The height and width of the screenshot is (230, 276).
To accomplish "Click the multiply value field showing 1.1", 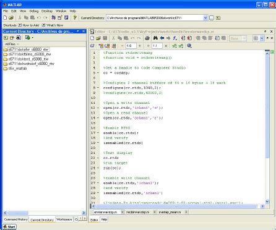I will tap(157, 46).
